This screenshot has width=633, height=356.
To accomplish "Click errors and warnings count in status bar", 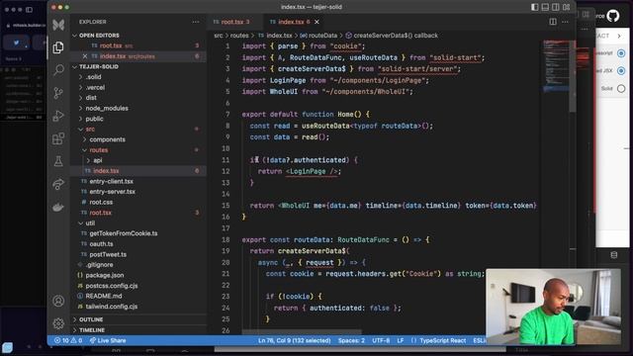I will click(68, 340).
